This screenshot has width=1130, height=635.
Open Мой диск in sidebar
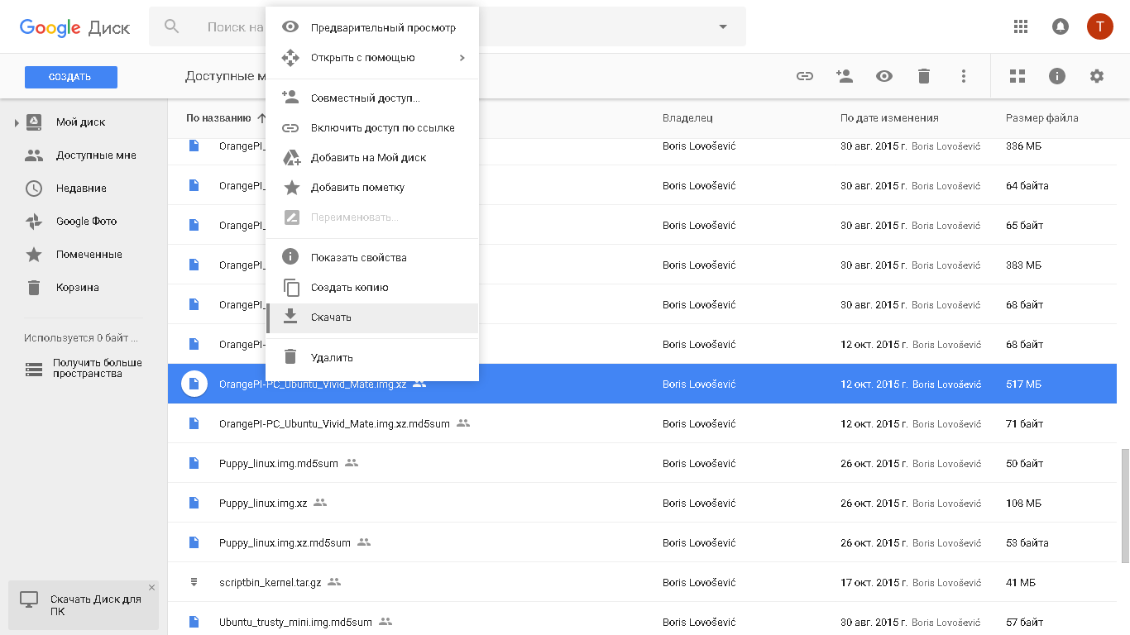click(80, 122)
